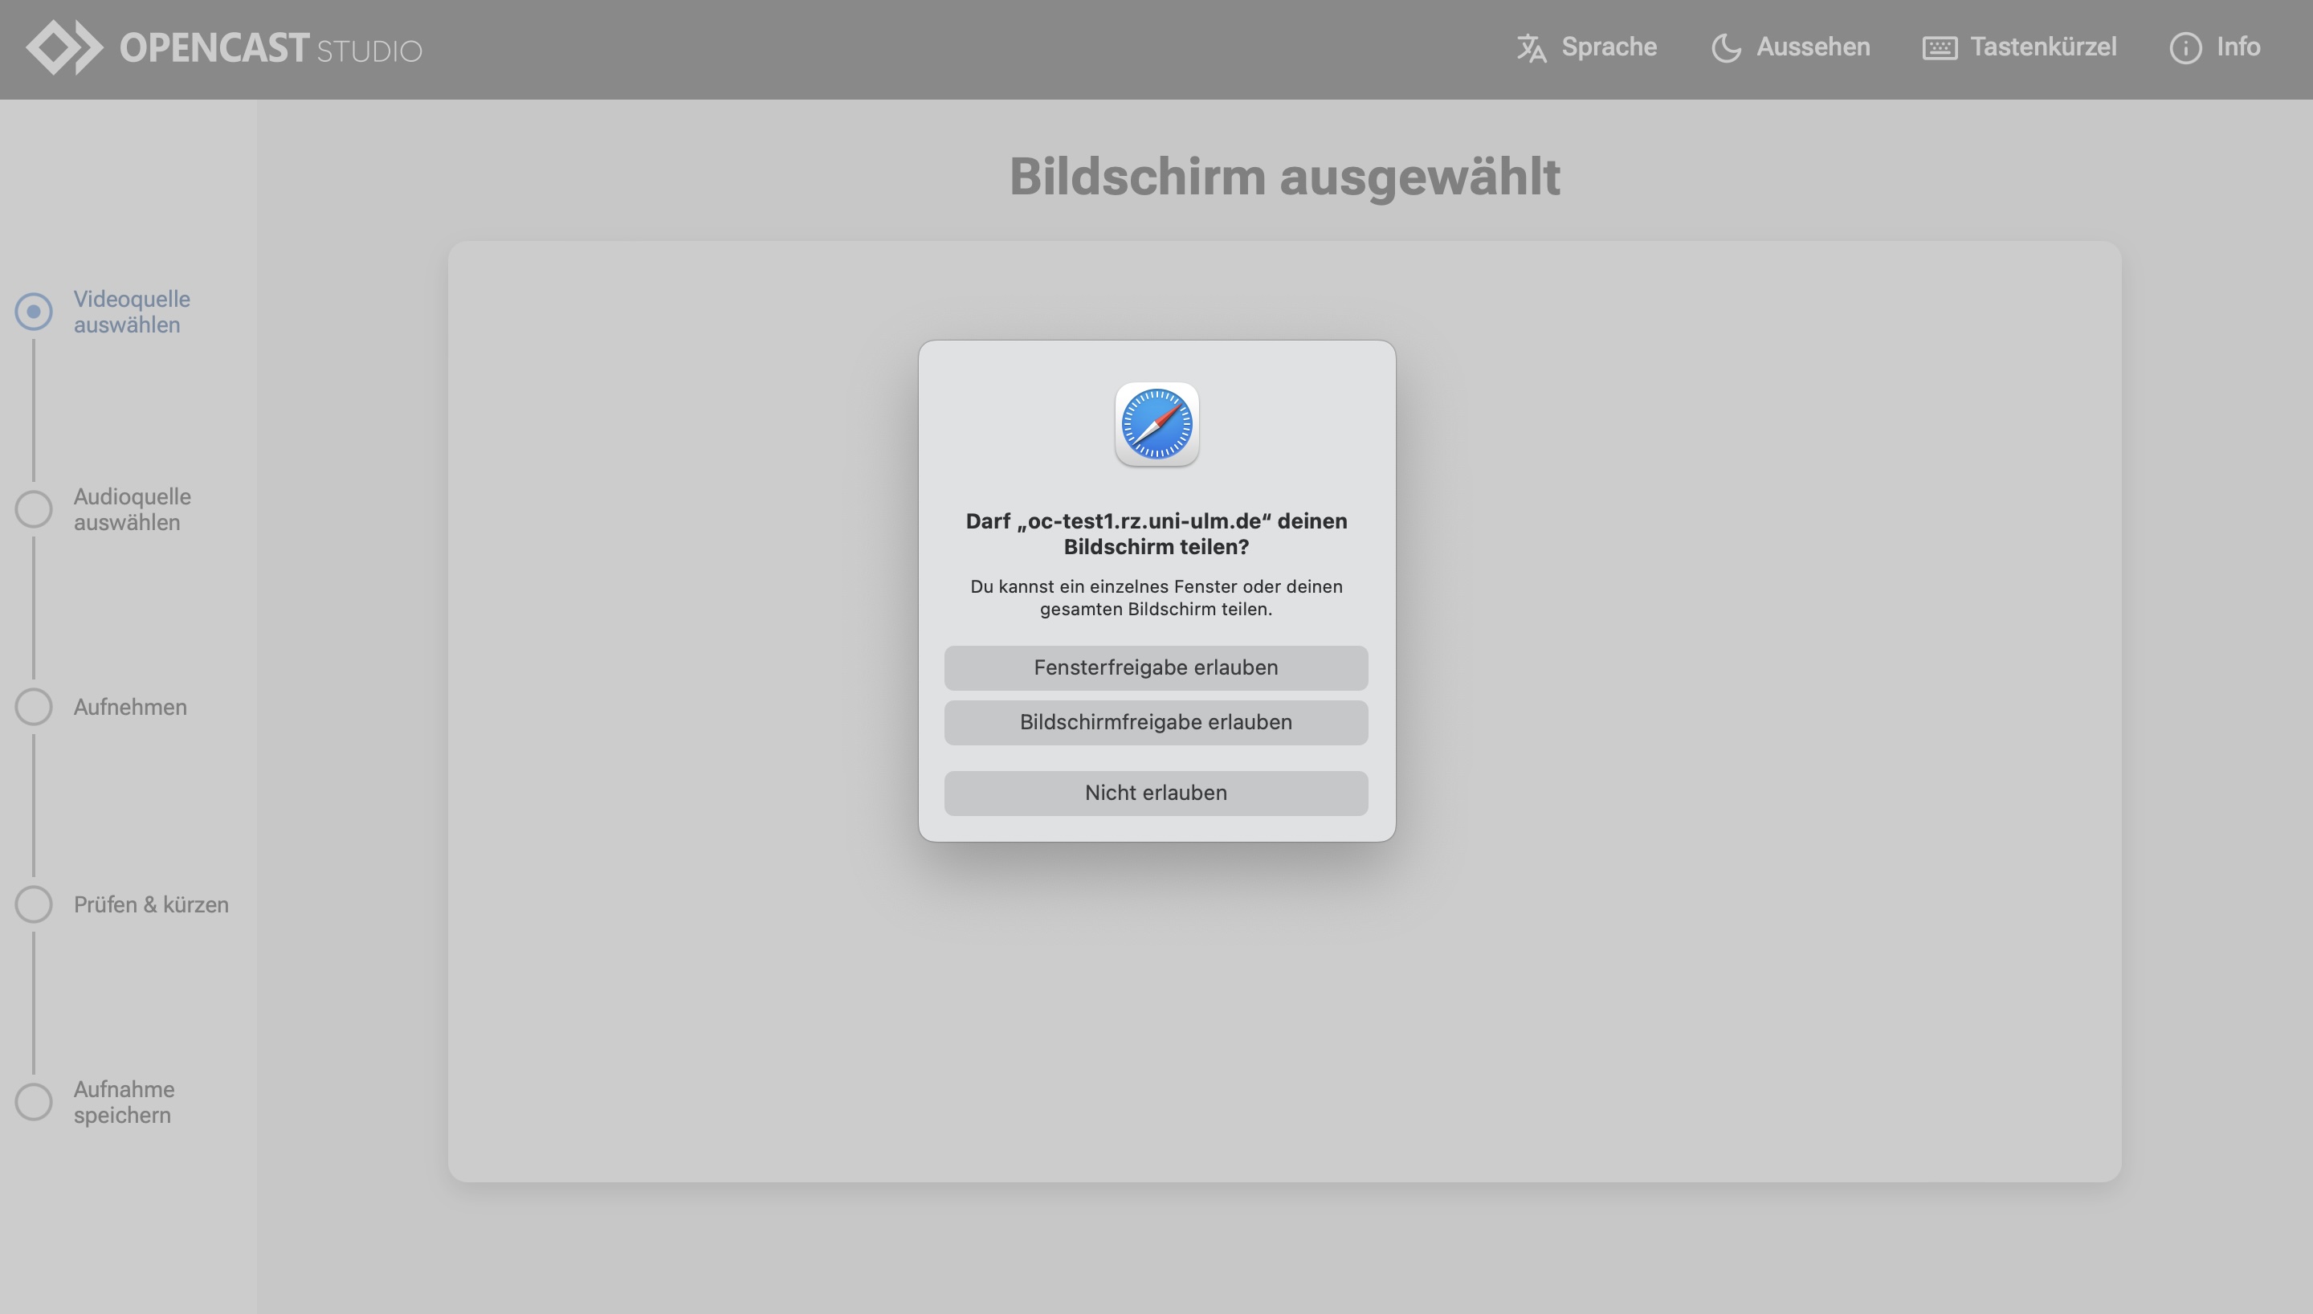This screenshot has height=1314, width=2313.
Task: Allow window sharing with Fensterfreigabe erlauben
Action: coord(1156,667)
